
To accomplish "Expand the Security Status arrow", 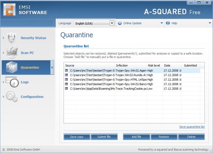I will point(3,38).
